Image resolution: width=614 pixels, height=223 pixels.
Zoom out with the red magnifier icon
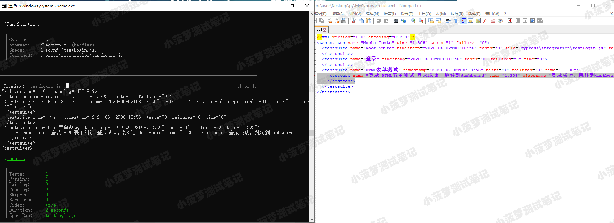(x=421, y=21)
